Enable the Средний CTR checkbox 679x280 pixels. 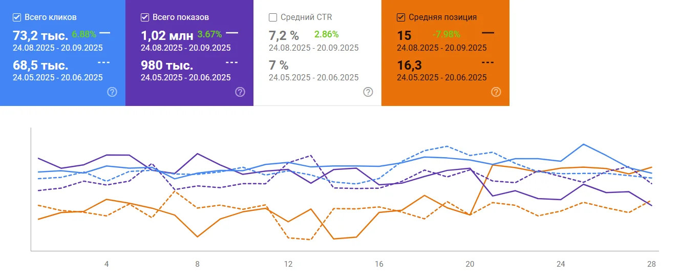(x=273, y=17)
